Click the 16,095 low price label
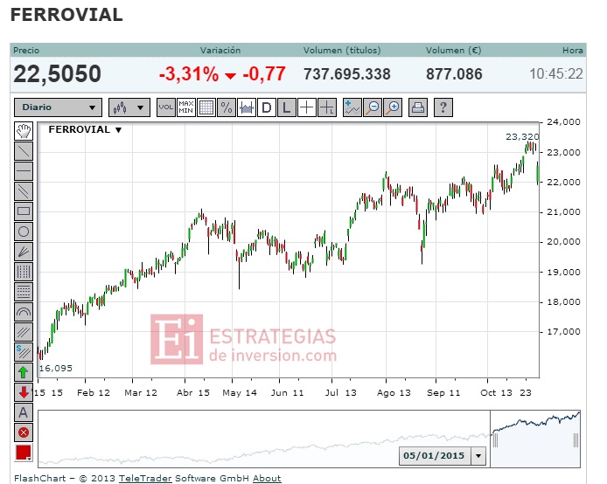This screenshot has height=484, width=607. point(56,369)
